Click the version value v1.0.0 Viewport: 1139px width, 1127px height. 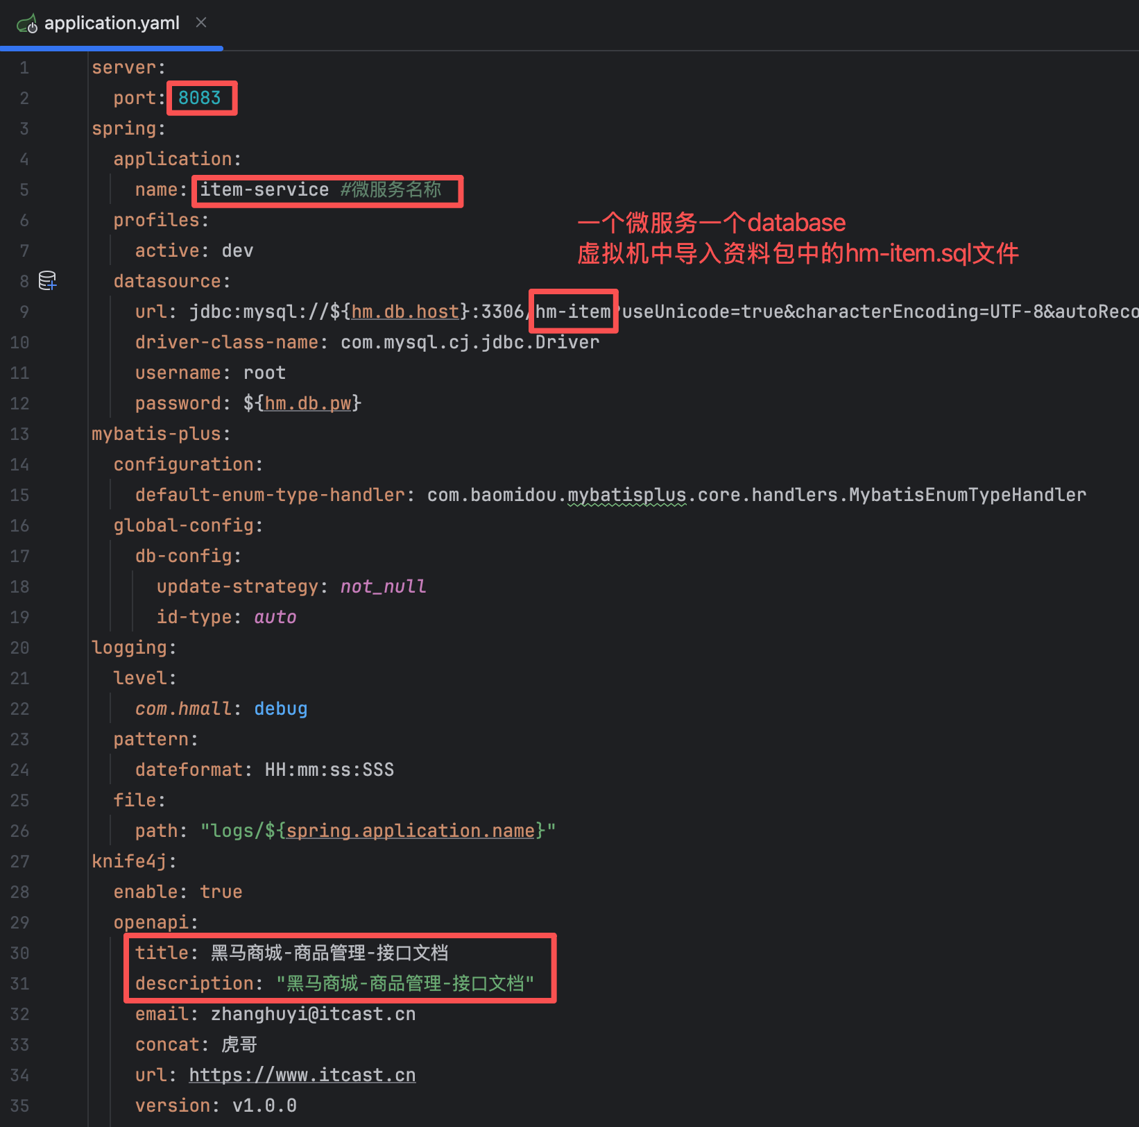click(x=264, y=1105)
